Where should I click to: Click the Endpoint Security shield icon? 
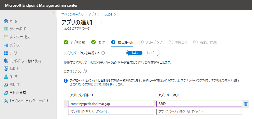point(6,61)
